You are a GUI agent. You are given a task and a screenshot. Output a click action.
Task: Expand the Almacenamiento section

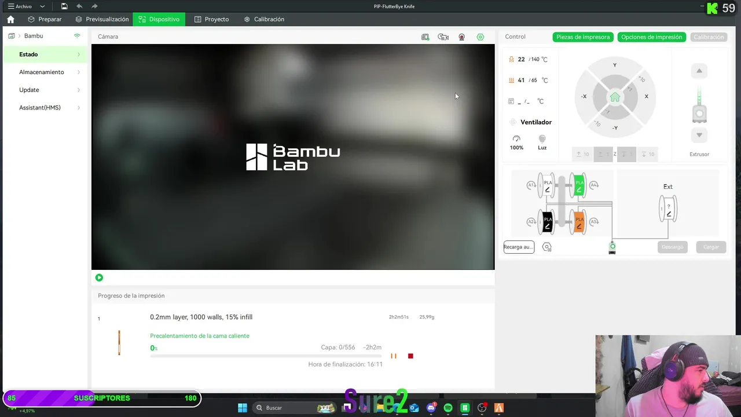tap(45, 72)
